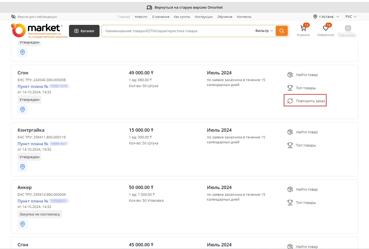Open the РУС language dropdown
Screen dimensions: 369x249
pos(351,17)
